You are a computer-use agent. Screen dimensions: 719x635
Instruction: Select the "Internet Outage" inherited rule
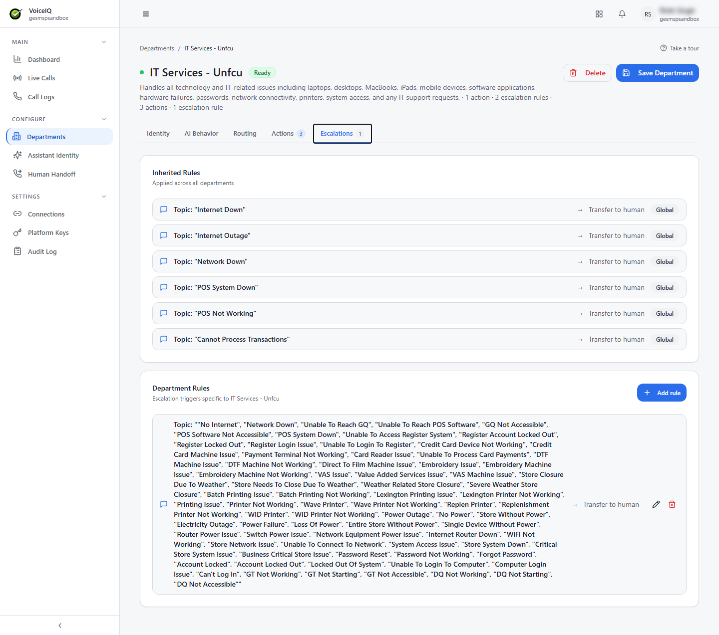pyautogui.click(x=419, y=235)
